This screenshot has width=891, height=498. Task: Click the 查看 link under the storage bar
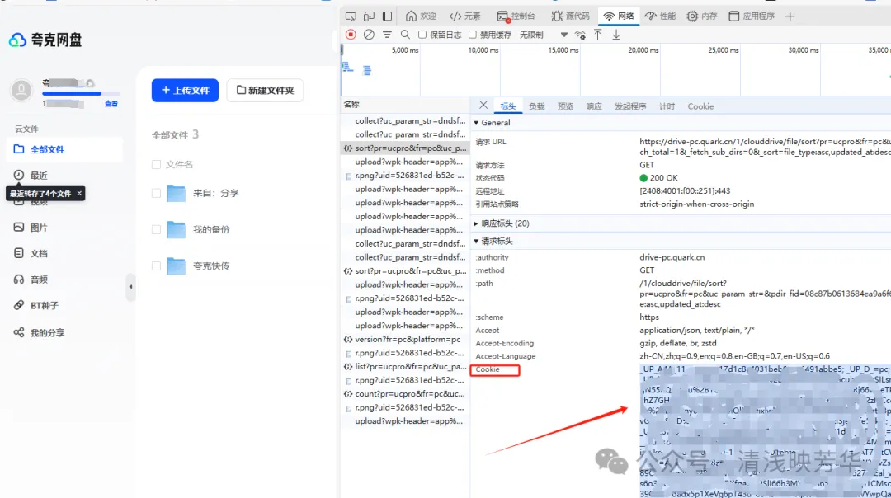coord(111,103)
